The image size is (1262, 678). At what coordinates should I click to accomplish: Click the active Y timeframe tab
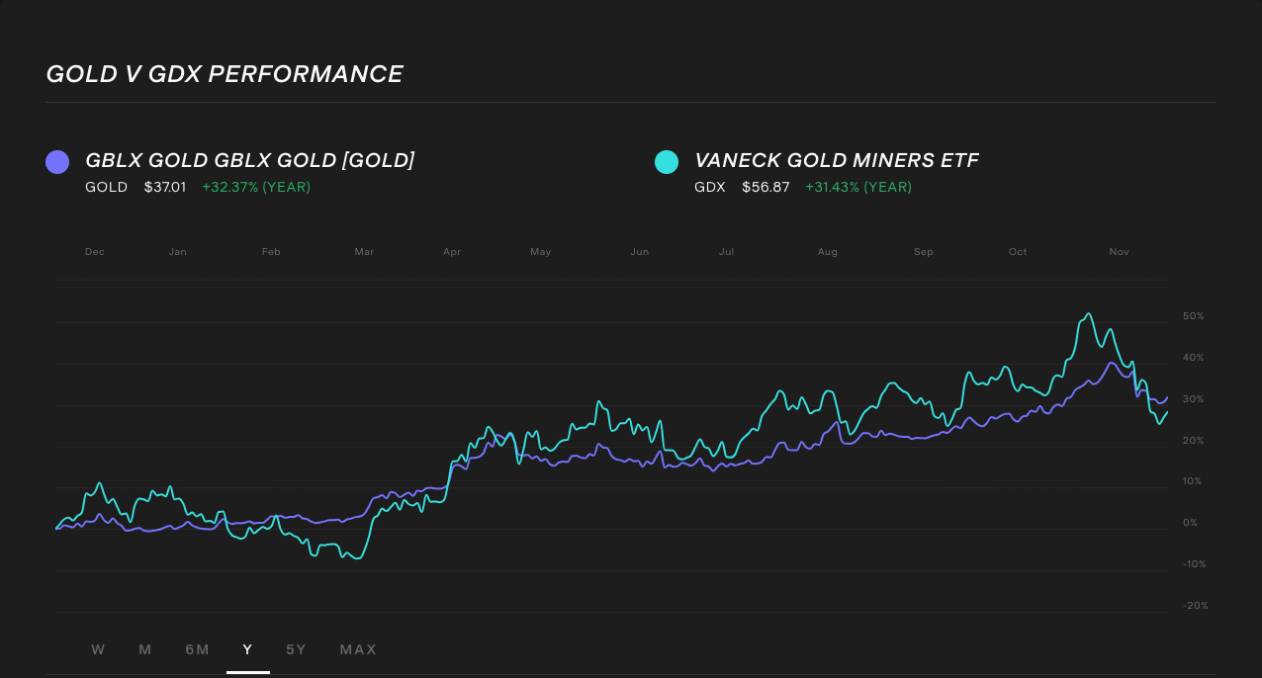pyautogui.click(x=247, y=649)
